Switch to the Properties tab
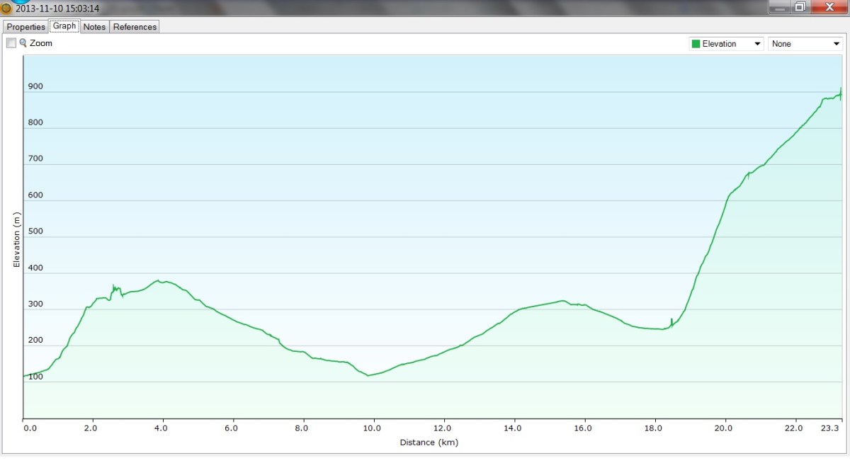The height and width of the screenshot is (475, 850). tap(26, 27)
